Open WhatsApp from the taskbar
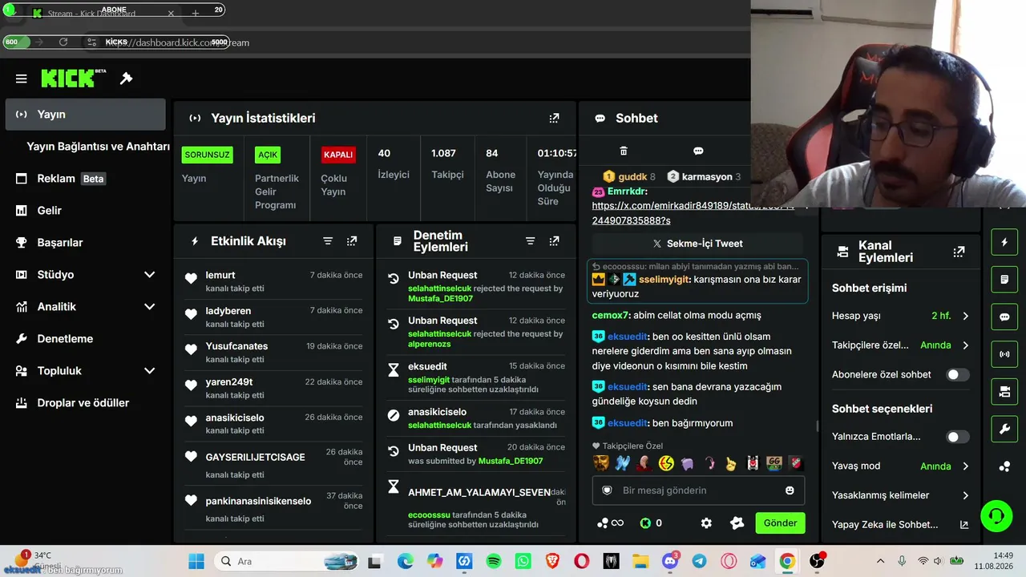 tap(523, 562)
